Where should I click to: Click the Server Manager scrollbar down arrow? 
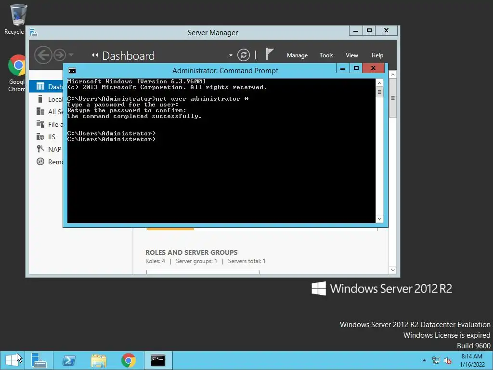click(392, 270)
